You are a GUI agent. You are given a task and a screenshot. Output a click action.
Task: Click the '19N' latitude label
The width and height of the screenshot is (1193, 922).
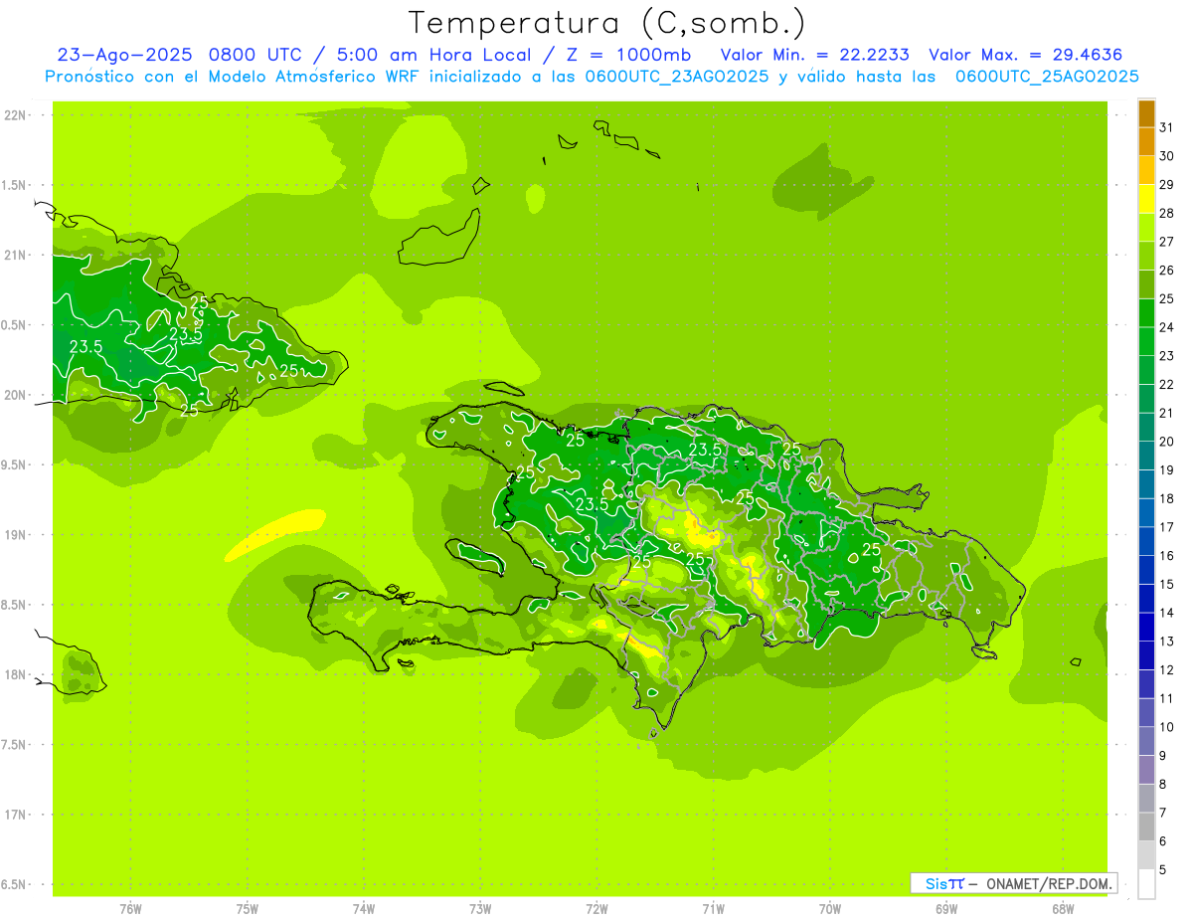pyautogui.click(x=14, y=535)
